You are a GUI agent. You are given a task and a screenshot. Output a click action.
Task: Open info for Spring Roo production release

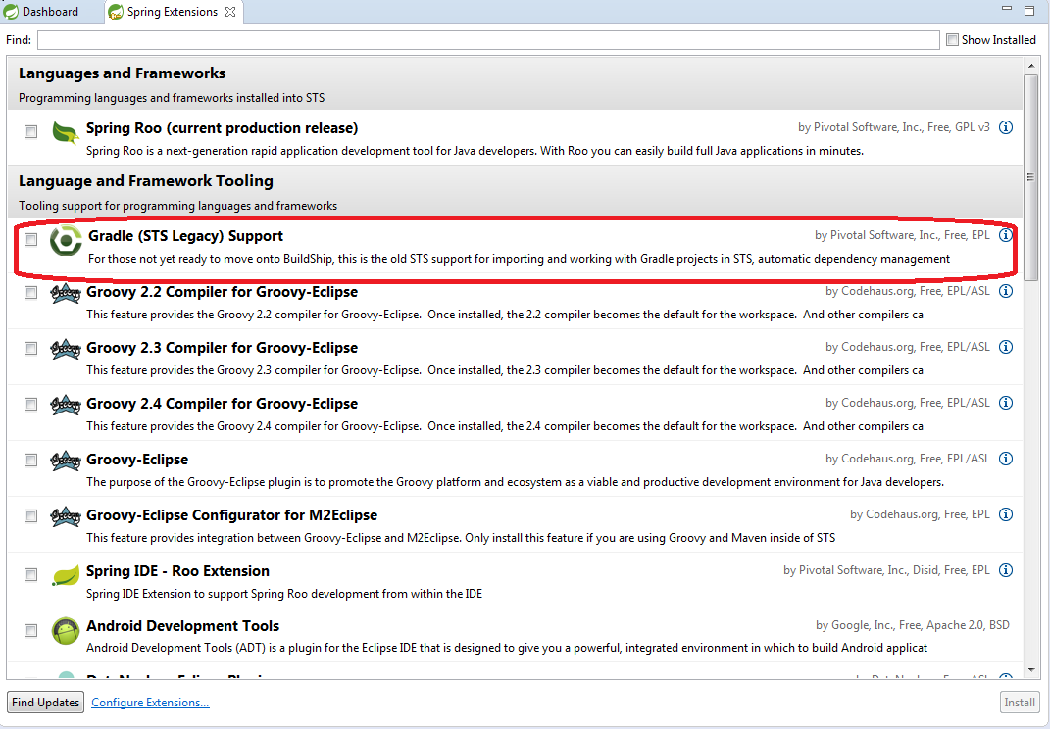click(x=1005, y=127)
